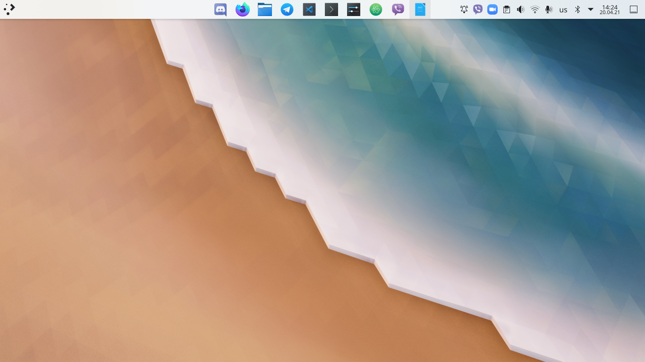Expand hidden system tray icons
The width and height of the screenshot is (645, 362).
[x=591, y=9]
